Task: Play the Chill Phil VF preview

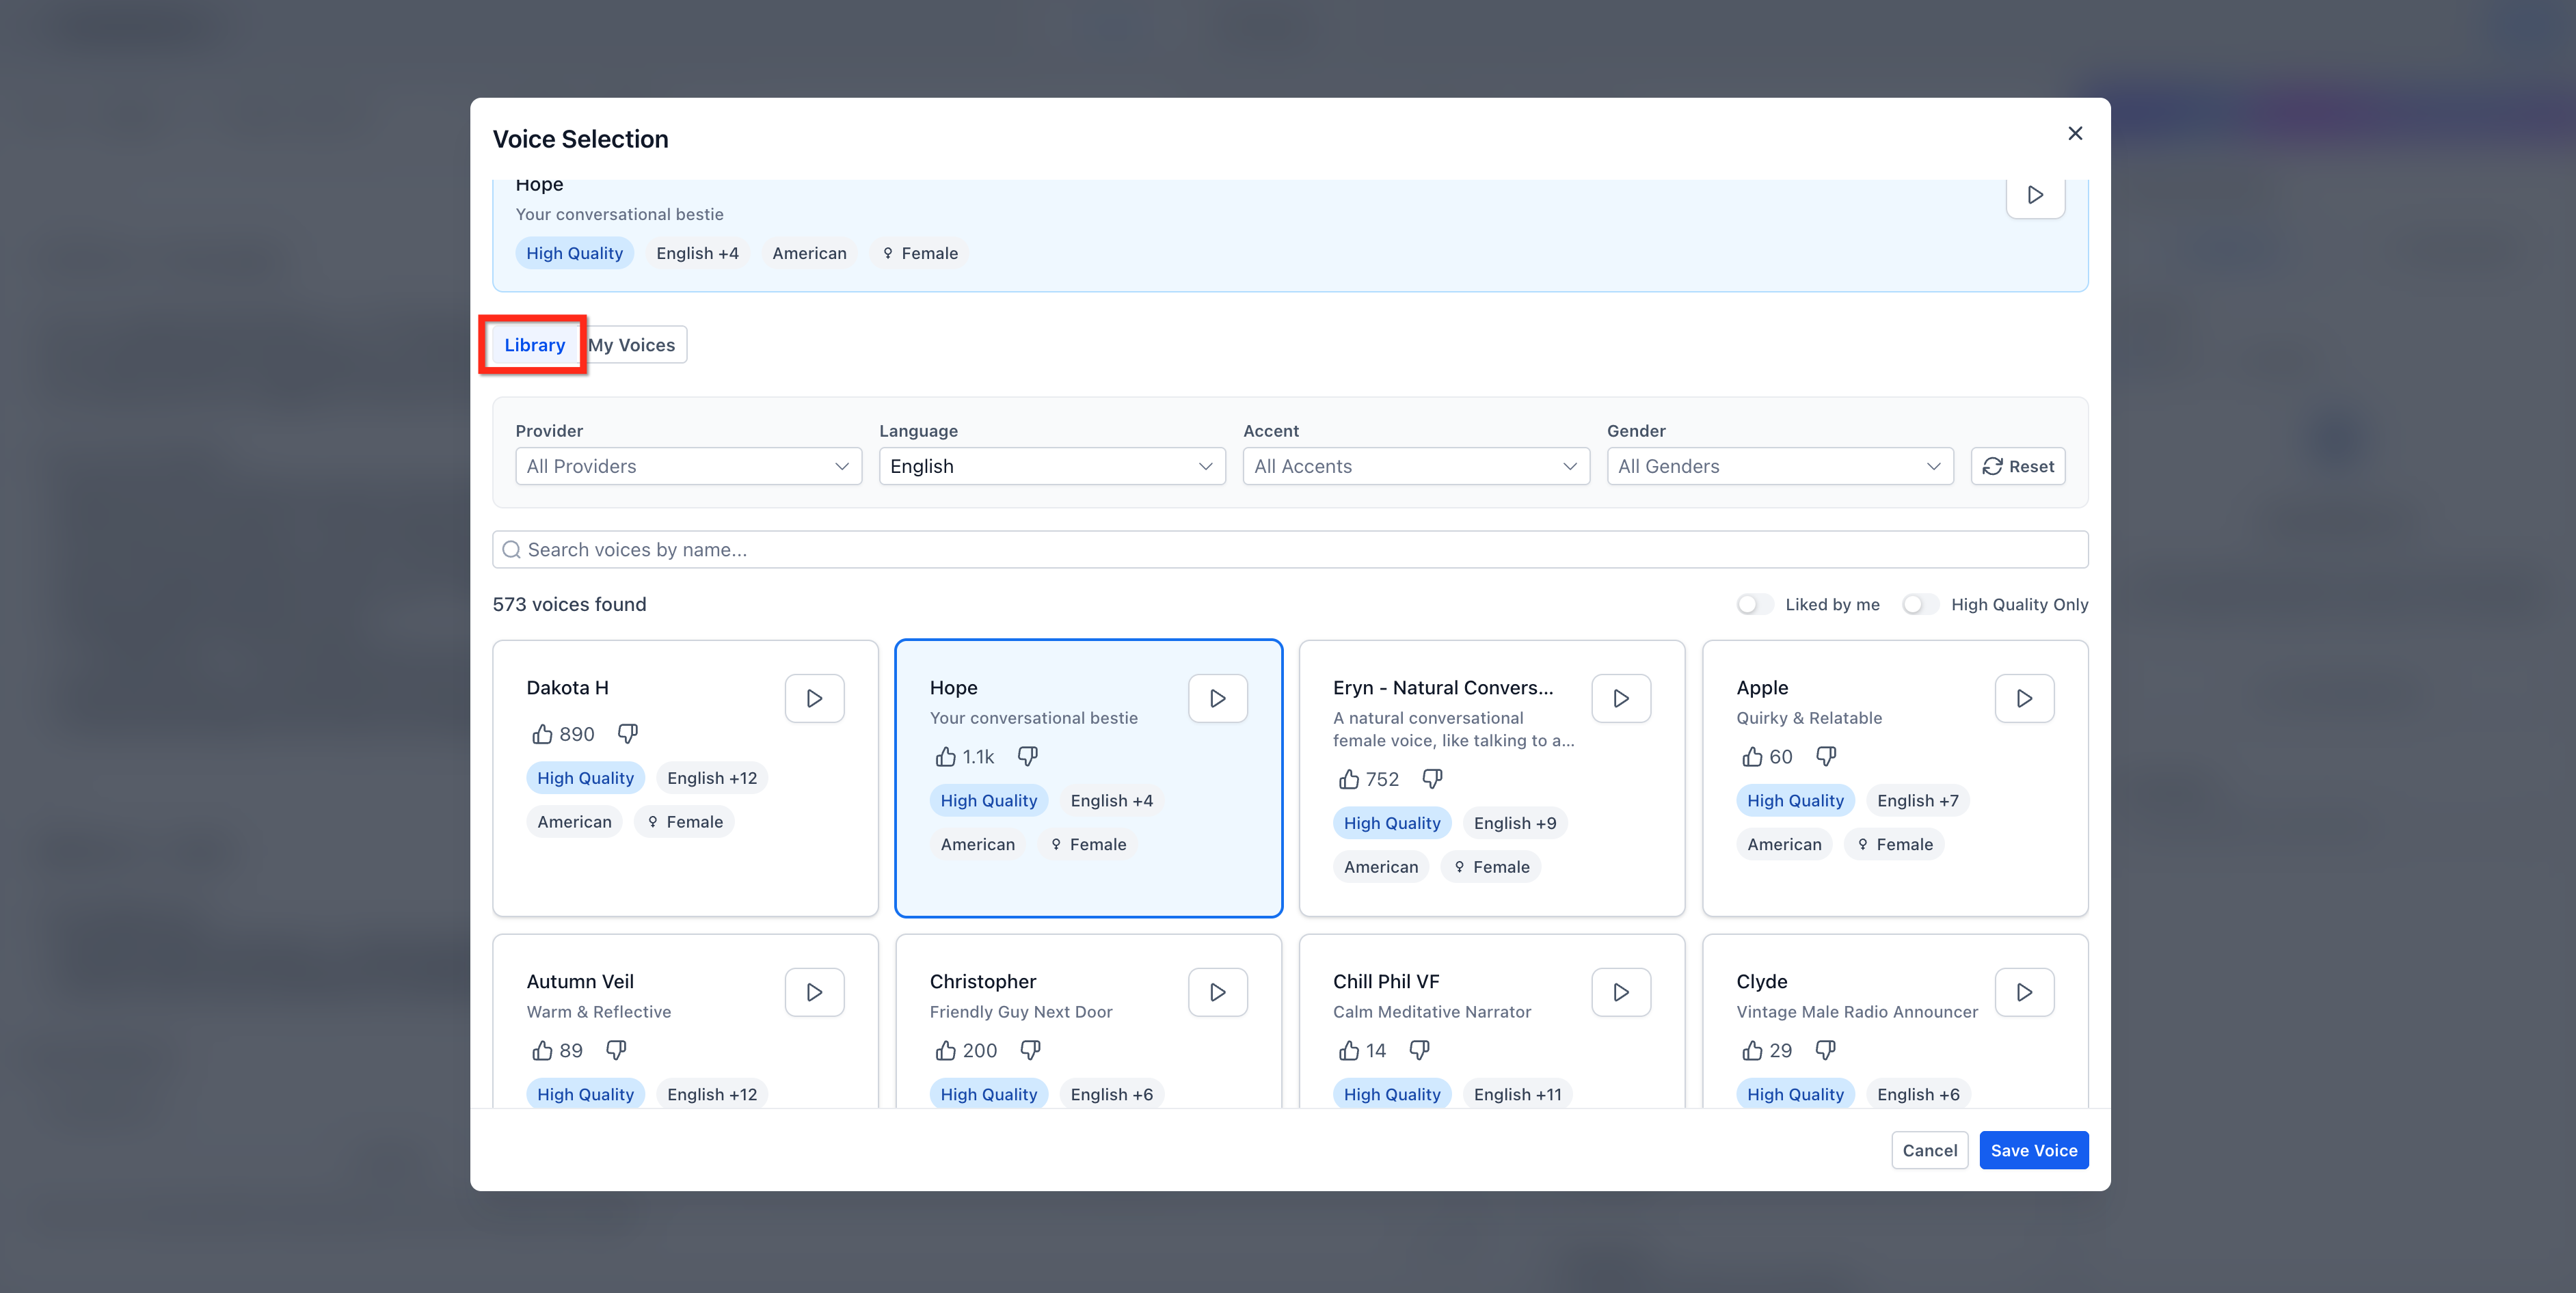Action: pyautogui.click(x=1620, y=992)
